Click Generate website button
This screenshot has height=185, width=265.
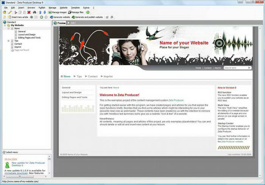point(60,17)
